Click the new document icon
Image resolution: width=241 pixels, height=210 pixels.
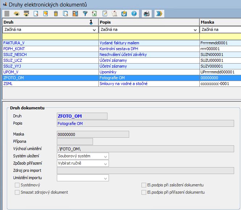pyautogui.click(x=36, y=14)
